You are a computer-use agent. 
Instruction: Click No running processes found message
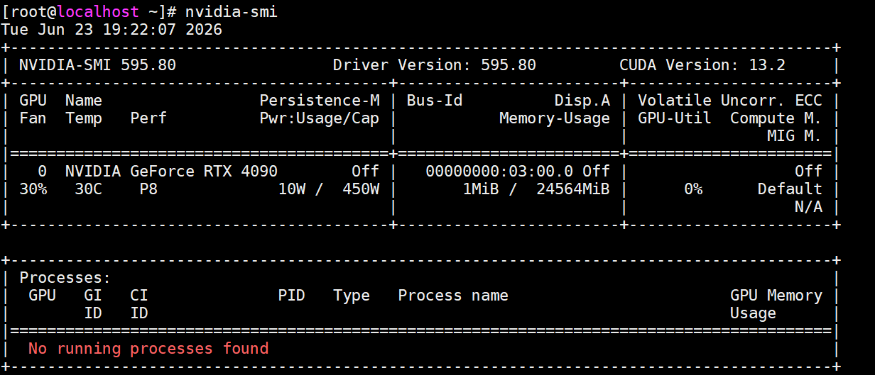[148, 349]
